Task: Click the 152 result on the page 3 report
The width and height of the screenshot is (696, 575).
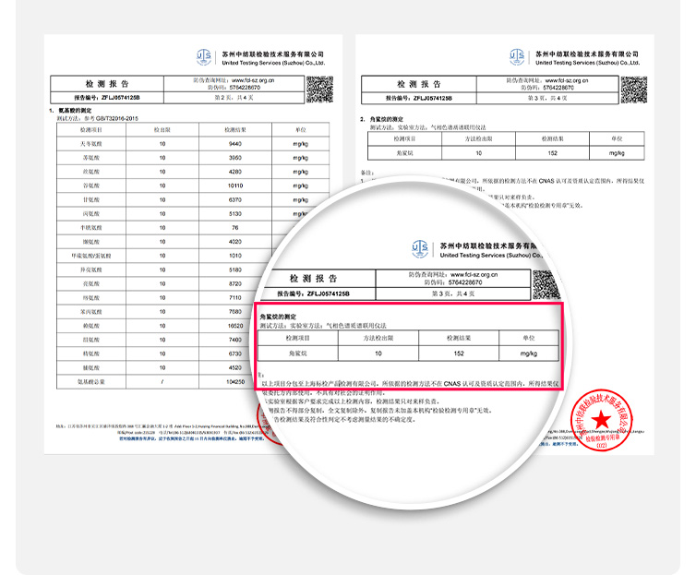Action: point(553,153)
